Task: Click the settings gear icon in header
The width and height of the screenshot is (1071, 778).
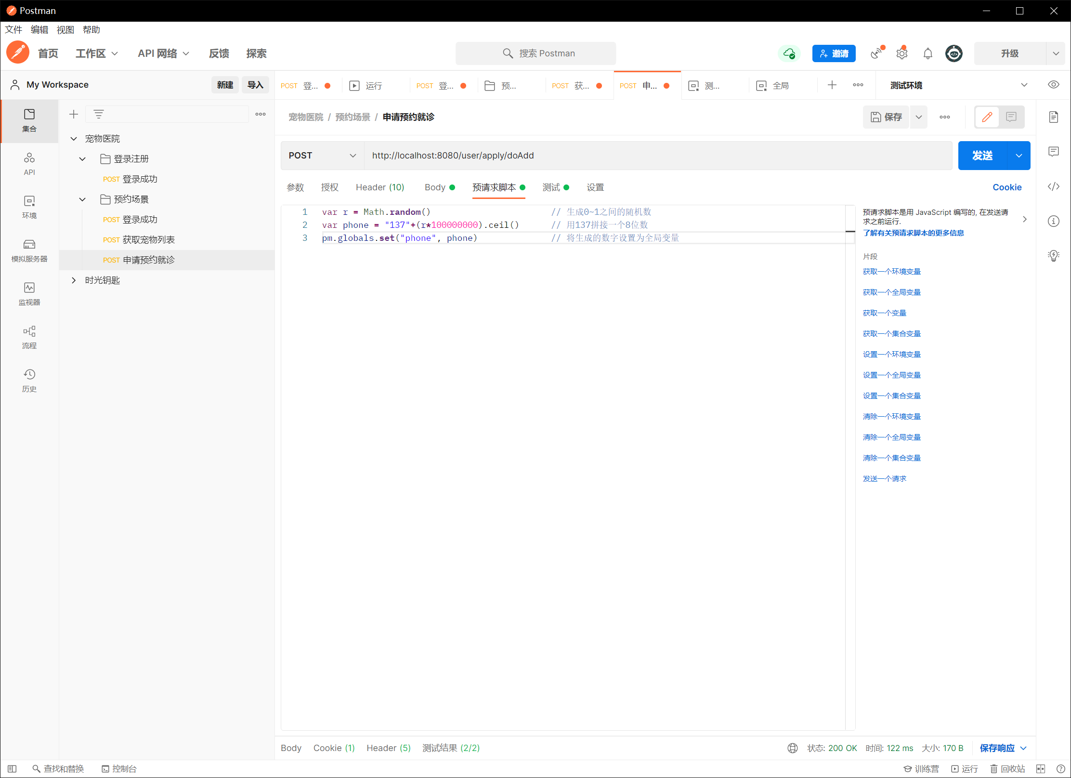Action: point(901,53)
